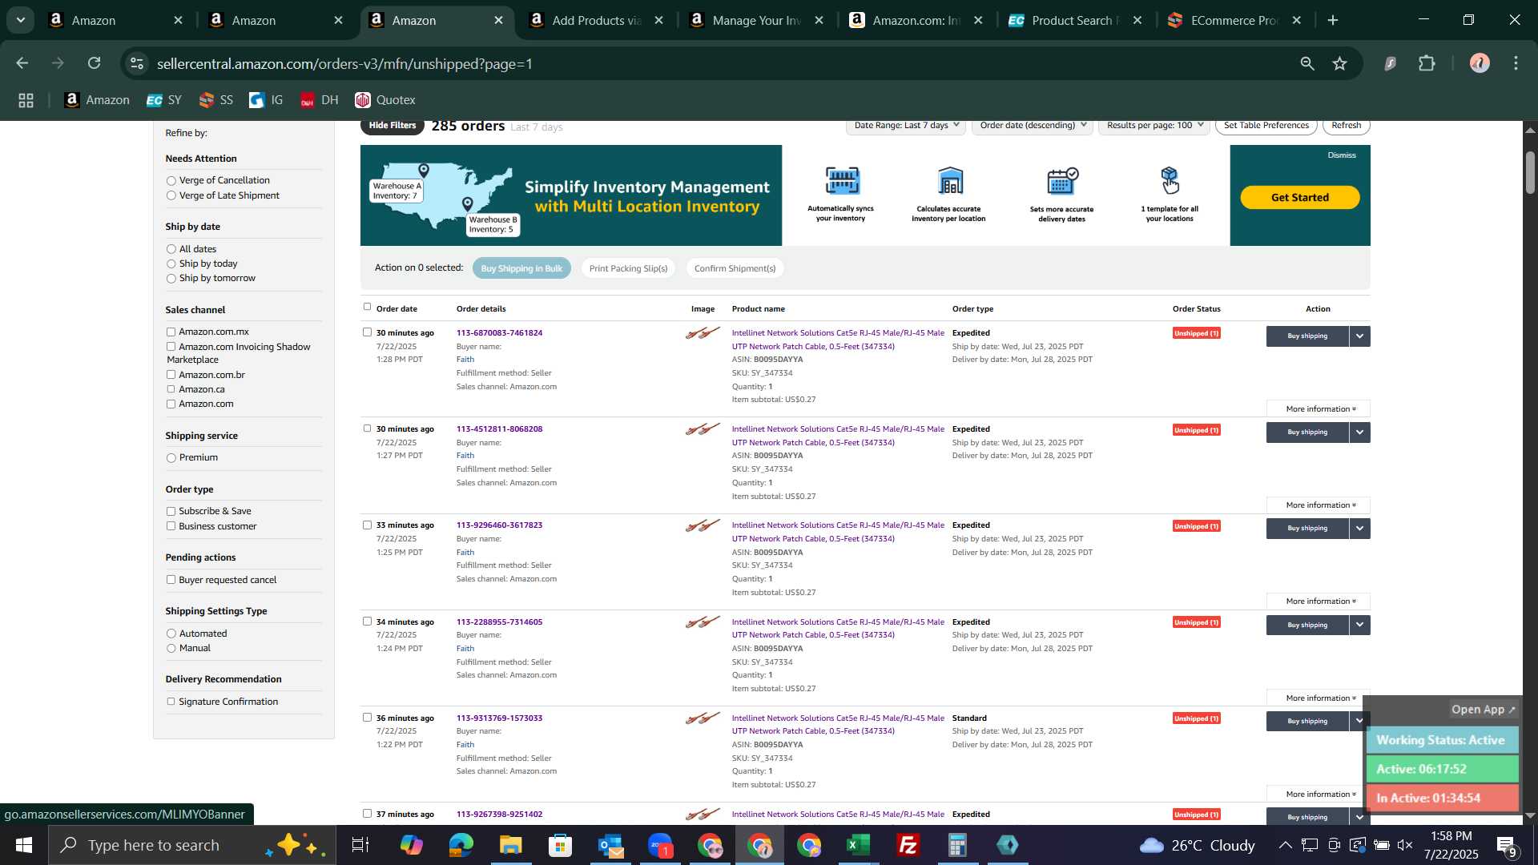Expand Buy shipping arrow for order 113-2288955-7314605
1538x865 pixels.
click(x=1359, y=625)
